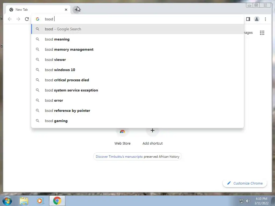Screen dimensions: 275x206
Task: Open 'Discover Timbuktu's manuscripts' link
Action: pyautogui.click(x=119, y=157)
